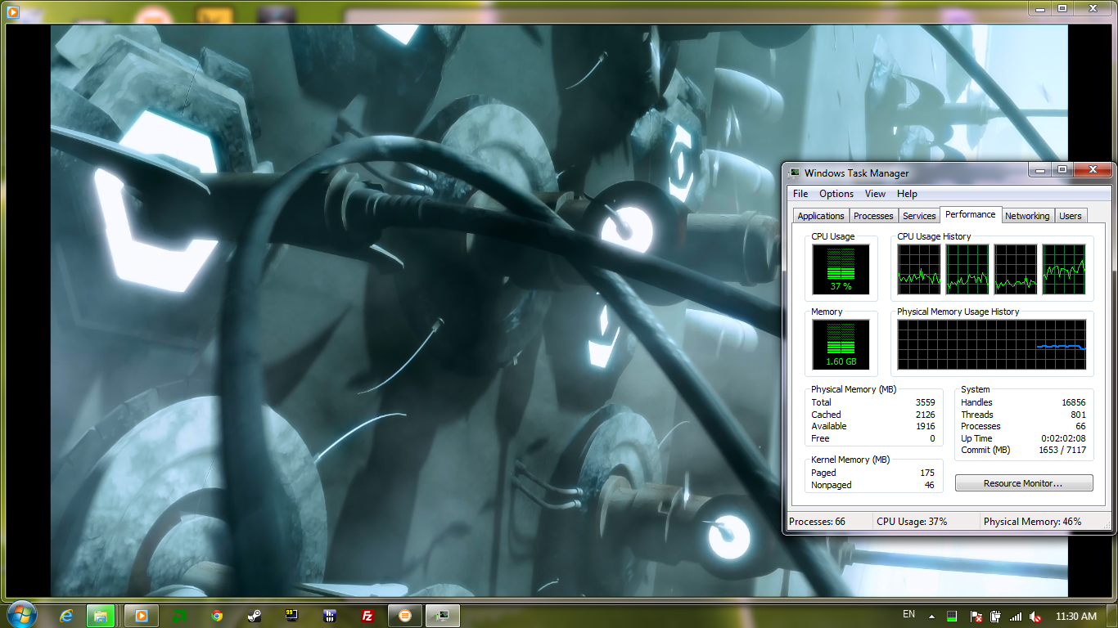The width and height of the screenshot is (1118, 628).
Task: Open Action Center flag tray icon
Action: click(976, 616)
